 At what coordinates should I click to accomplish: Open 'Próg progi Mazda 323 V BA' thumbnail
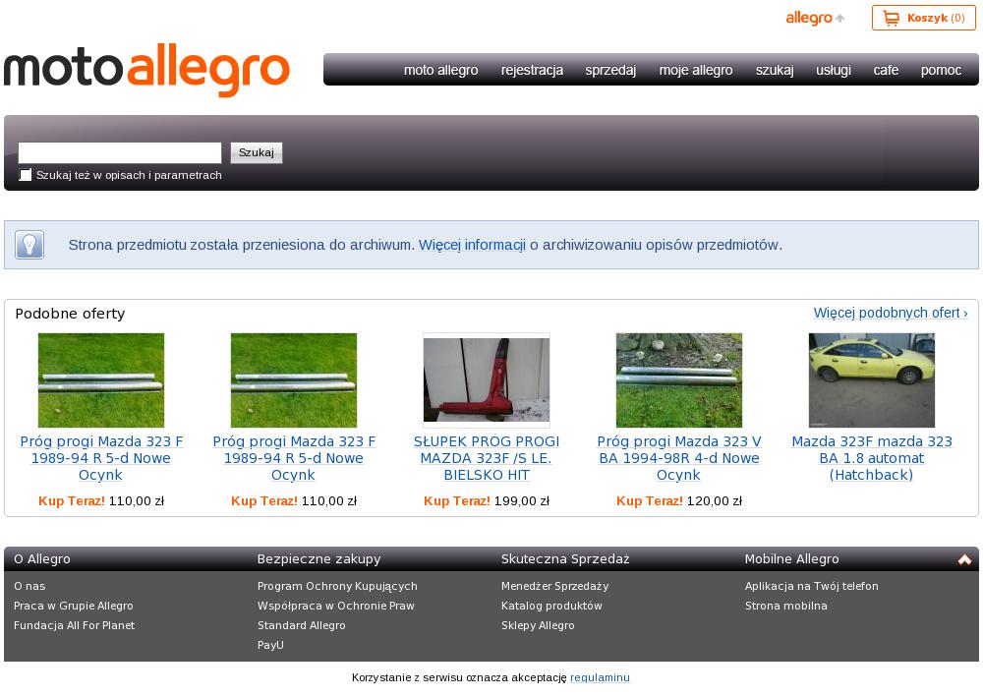pyautogui.click(x=679, y=380)
